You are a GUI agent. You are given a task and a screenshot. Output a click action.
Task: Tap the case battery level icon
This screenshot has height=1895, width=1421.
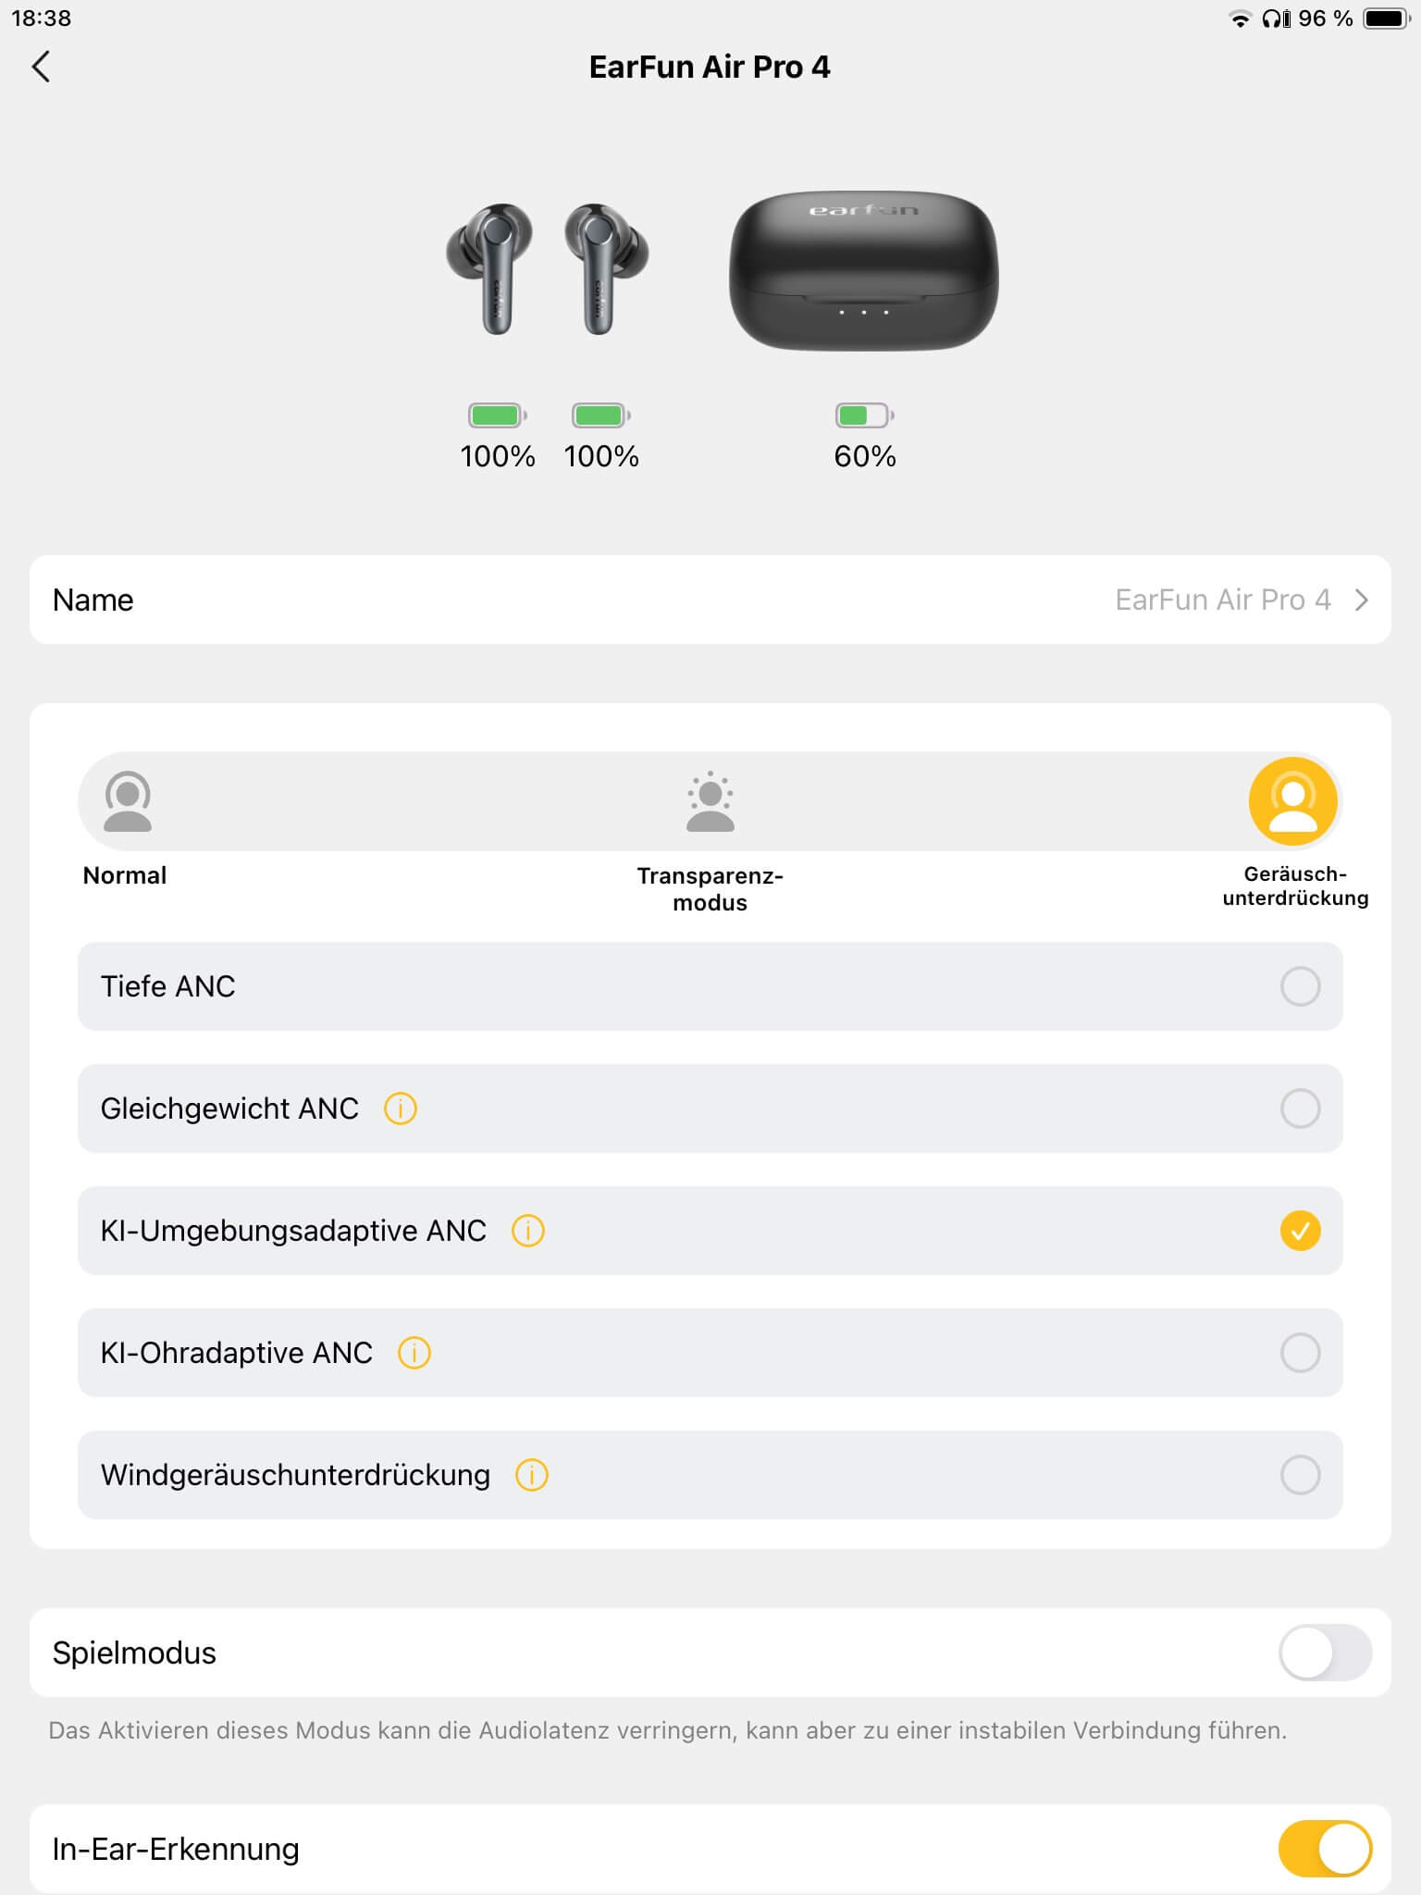point(864,415)
